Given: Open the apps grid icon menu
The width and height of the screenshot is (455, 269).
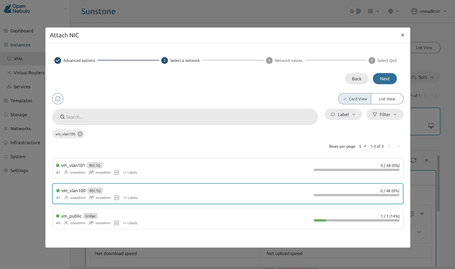Looking at the screenshot, I should coord(373,11).
